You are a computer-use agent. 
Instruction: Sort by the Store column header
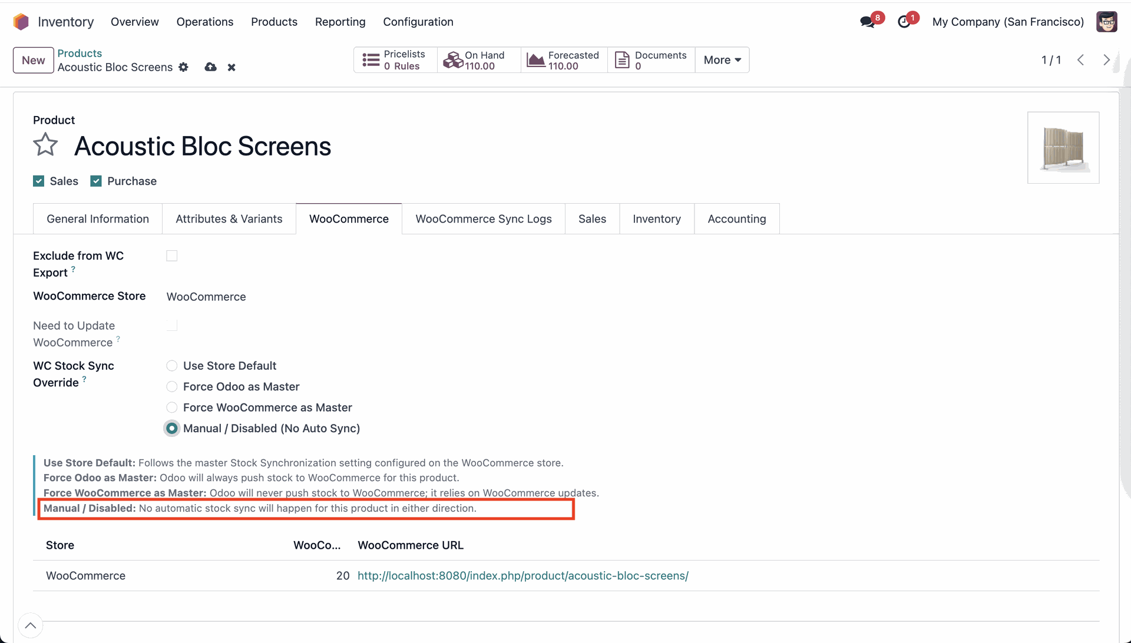pos(60,545)
